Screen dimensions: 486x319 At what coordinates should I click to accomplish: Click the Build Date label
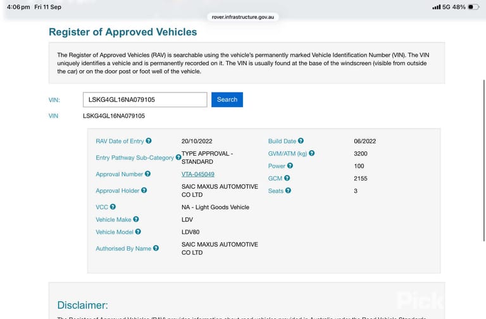point(282,141)
